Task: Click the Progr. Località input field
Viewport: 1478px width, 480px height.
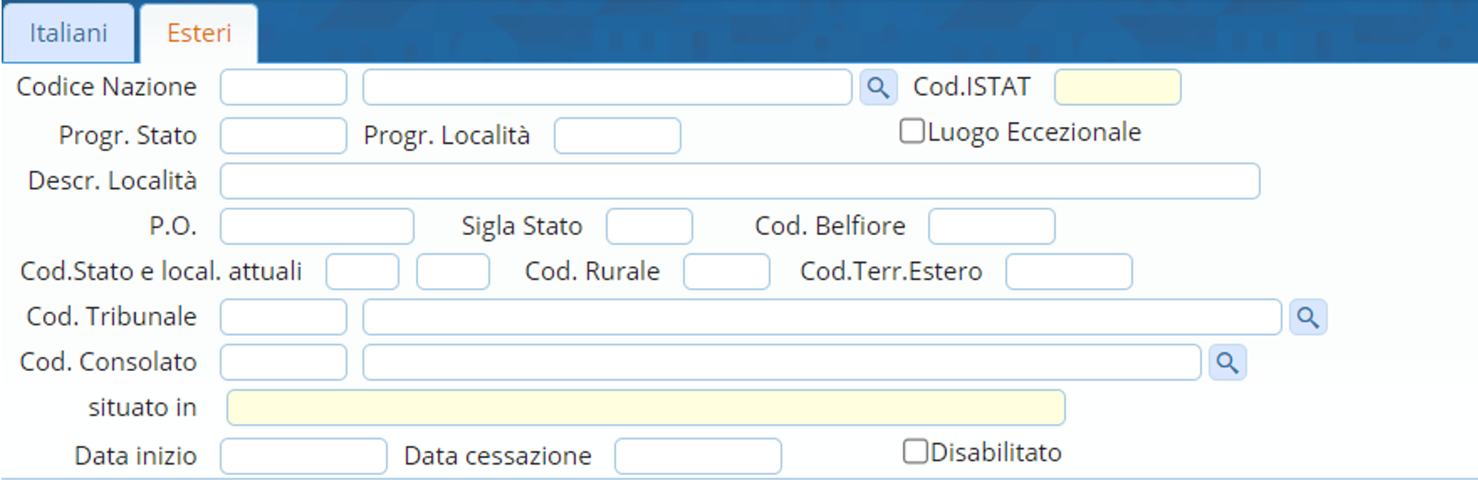Action: point(617,136)
